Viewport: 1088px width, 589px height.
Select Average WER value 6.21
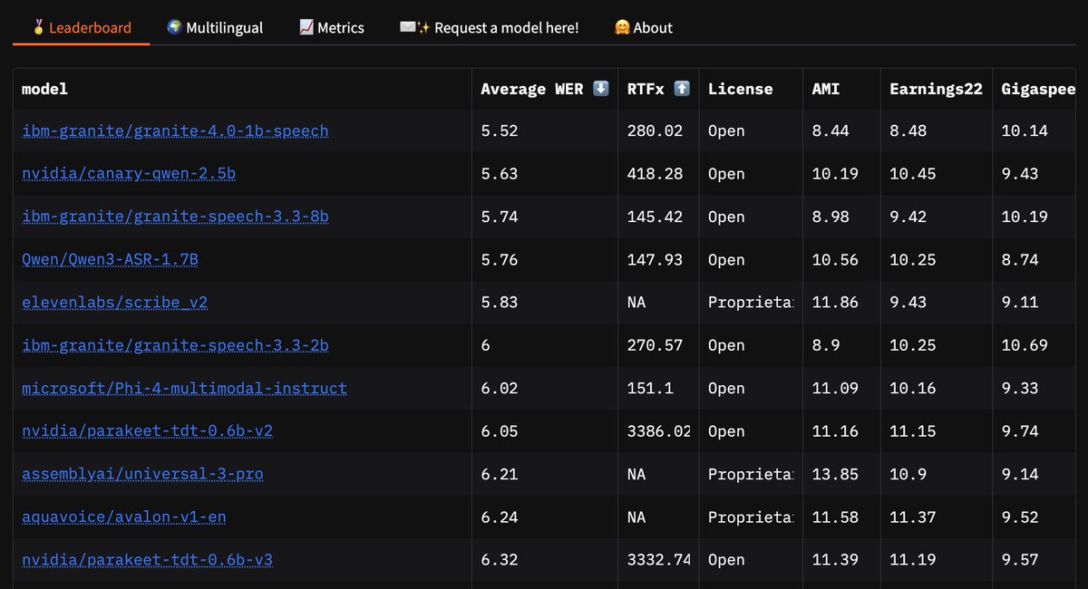pyautogui.click(x=499, y=474)
